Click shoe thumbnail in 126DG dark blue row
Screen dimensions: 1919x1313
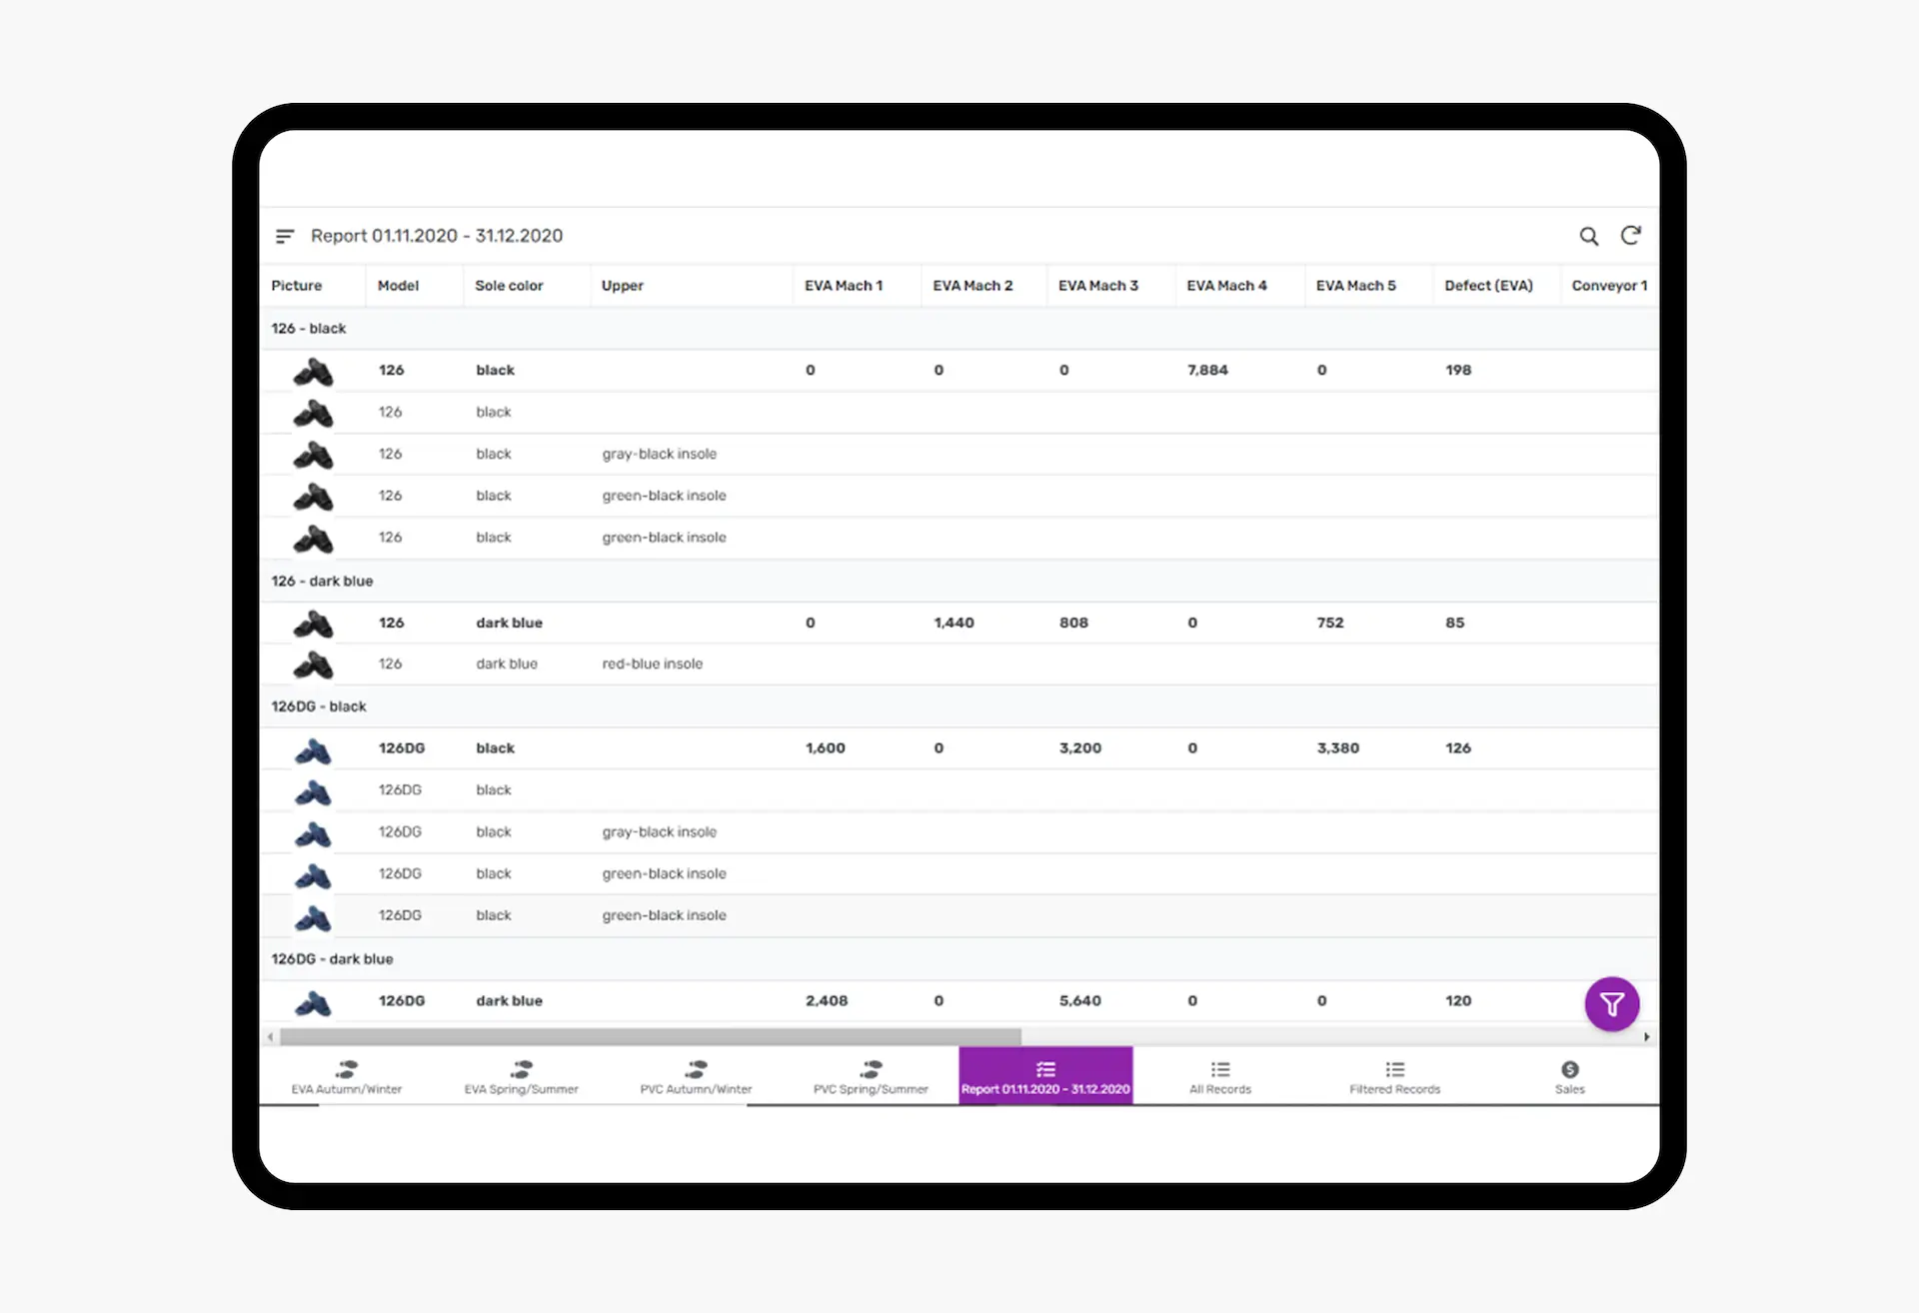[313, 1001]
